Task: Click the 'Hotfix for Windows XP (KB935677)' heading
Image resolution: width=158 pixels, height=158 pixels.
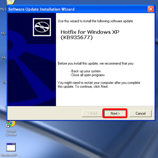Action: coord(90,35)
